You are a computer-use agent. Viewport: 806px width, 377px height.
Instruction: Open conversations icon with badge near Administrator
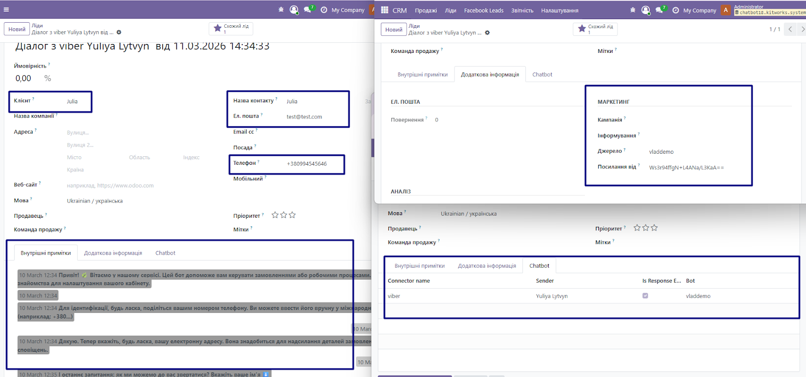(x=660, y=10)
